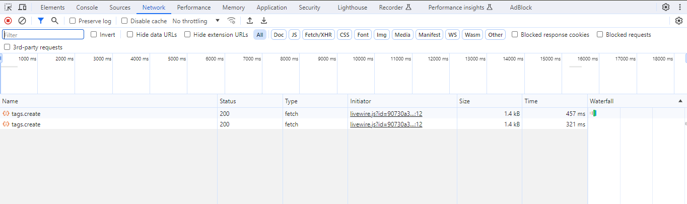This screenshot has height=204, width=687.
Task: Filter requests by Fetch/XHR
Action: coord(318,35)
